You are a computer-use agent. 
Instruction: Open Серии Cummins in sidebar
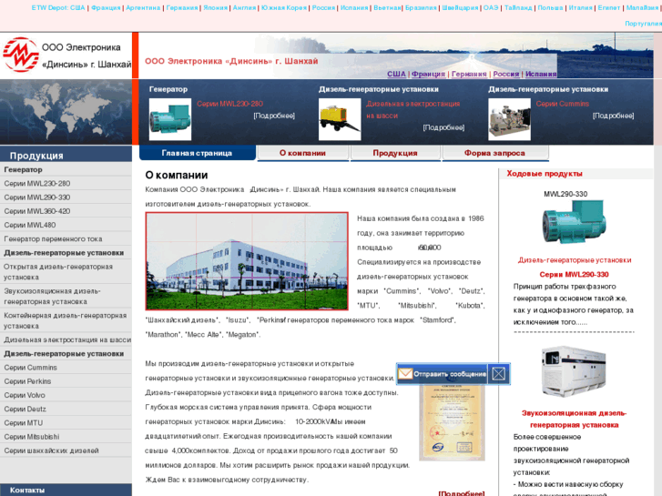click(x=30, y=368)
